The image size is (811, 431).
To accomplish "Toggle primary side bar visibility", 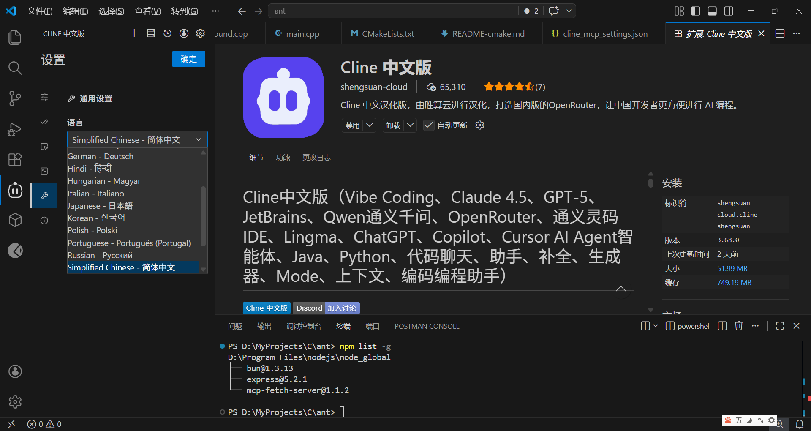I will (x=696, y=11).
